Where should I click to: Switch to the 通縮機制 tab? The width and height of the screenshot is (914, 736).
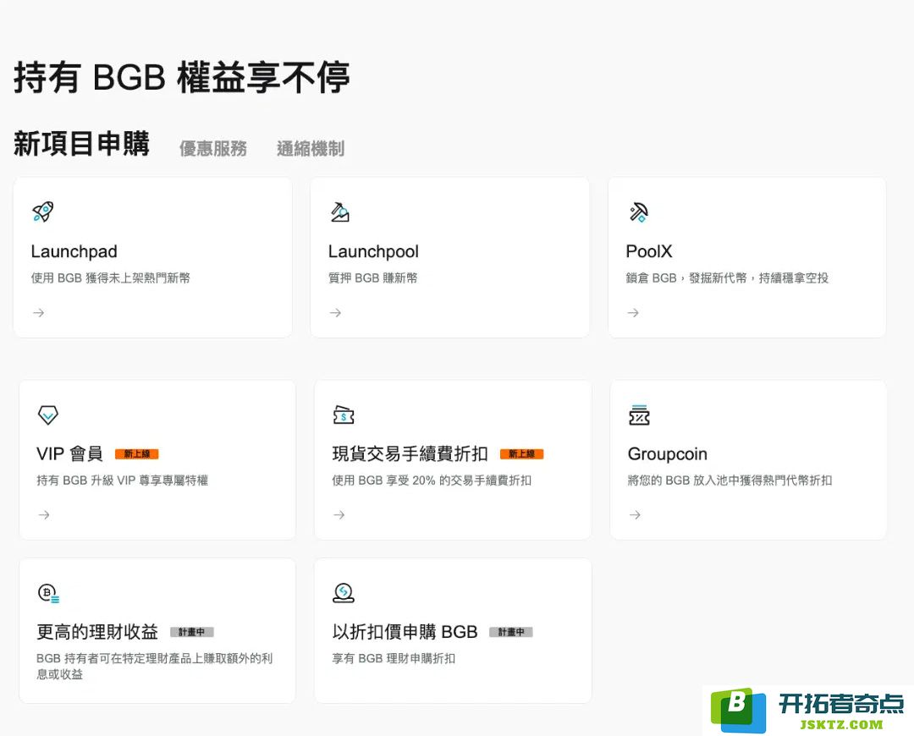click(x=310, y=149)
